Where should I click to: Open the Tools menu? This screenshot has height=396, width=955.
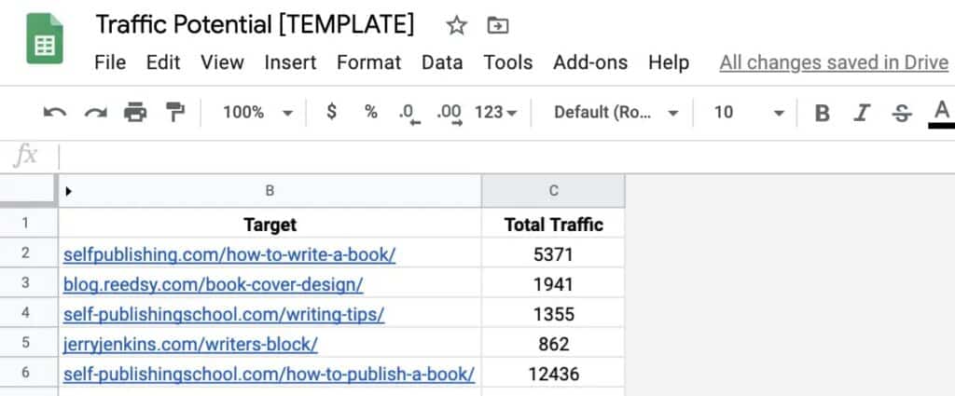(508, 62)
